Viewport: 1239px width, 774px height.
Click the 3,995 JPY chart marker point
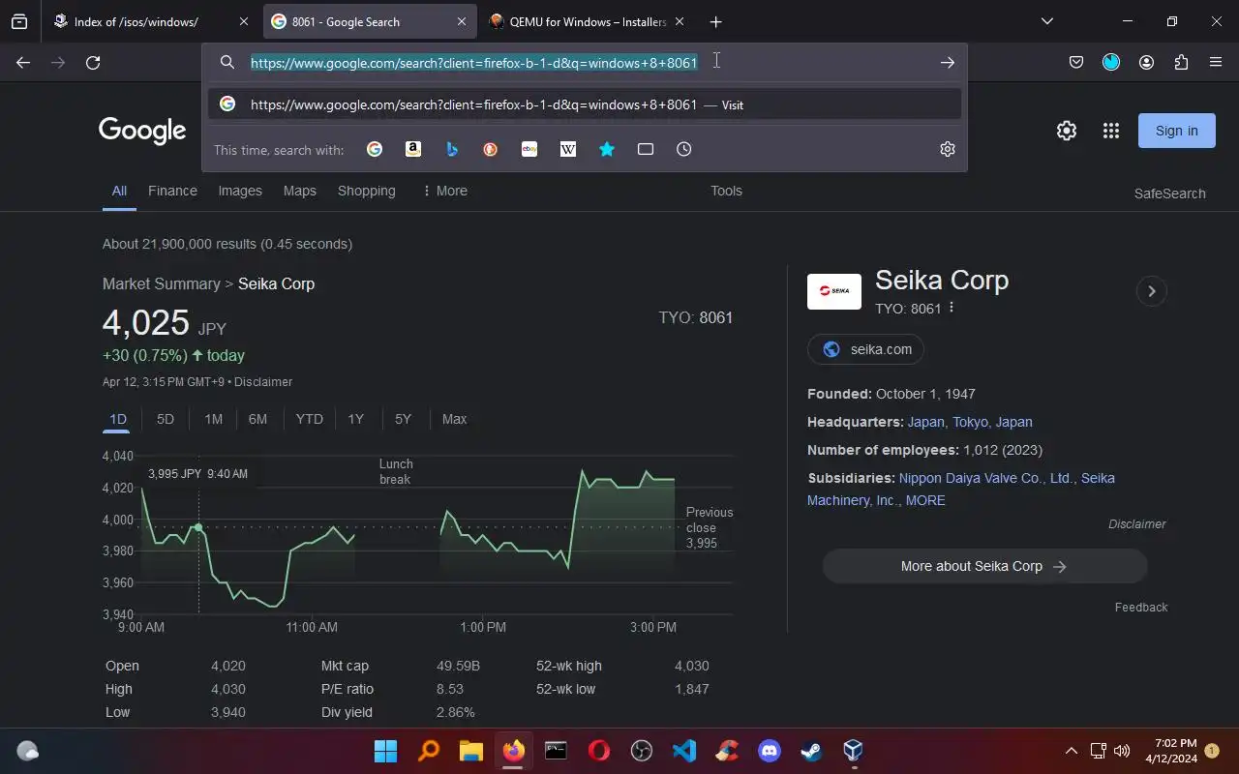pos(198,527)
